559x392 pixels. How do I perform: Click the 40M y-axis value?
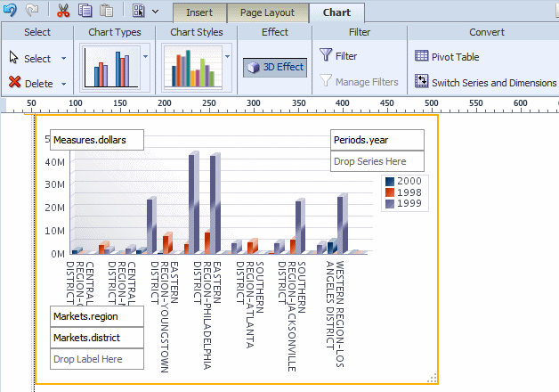[55, 162]
